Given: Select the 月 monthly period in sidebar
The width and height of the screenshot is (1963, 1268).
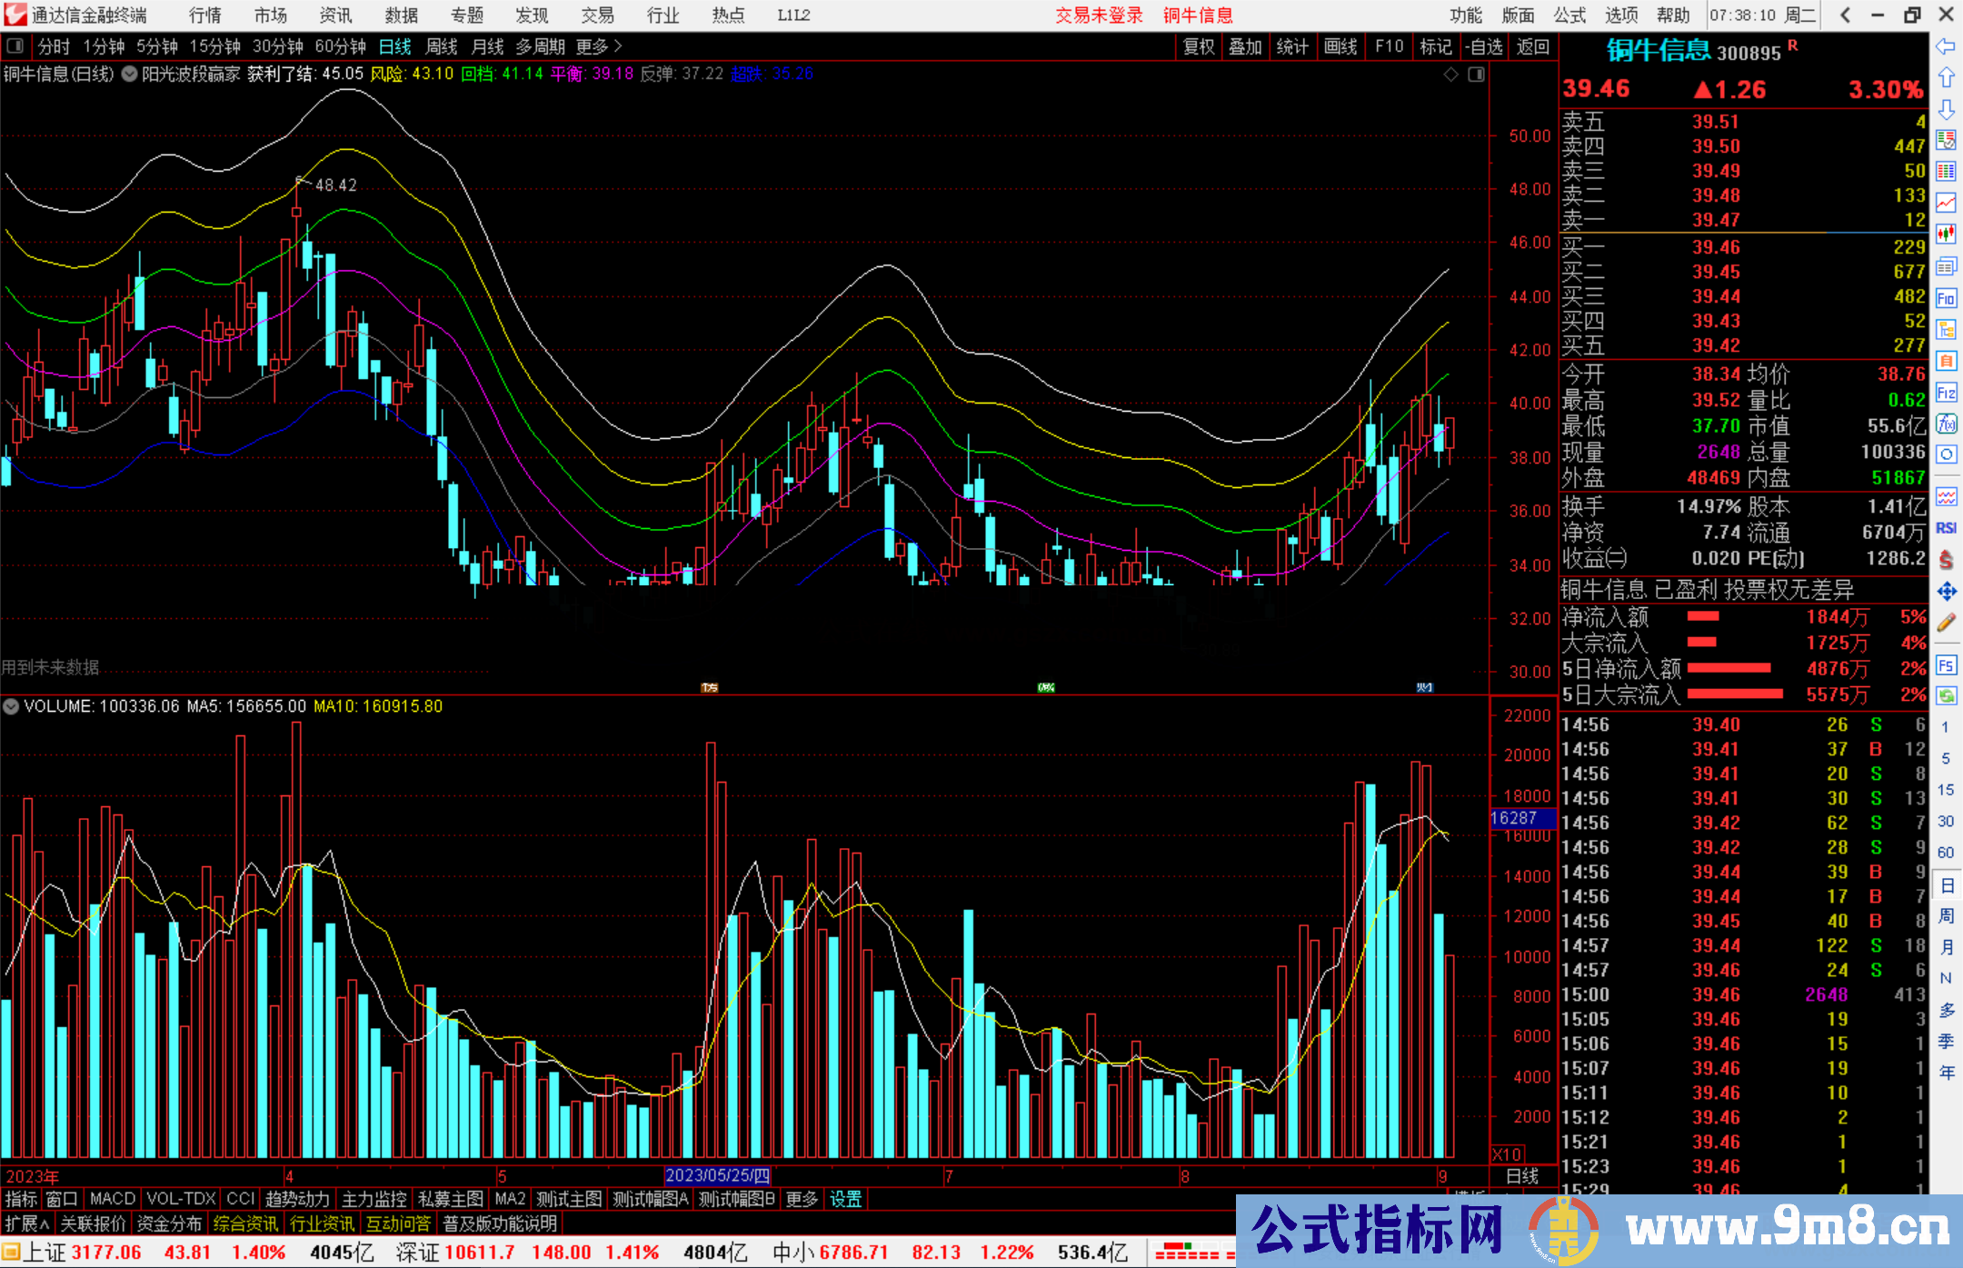Looking at the screenshot, I should click(x=1946, y=947).
